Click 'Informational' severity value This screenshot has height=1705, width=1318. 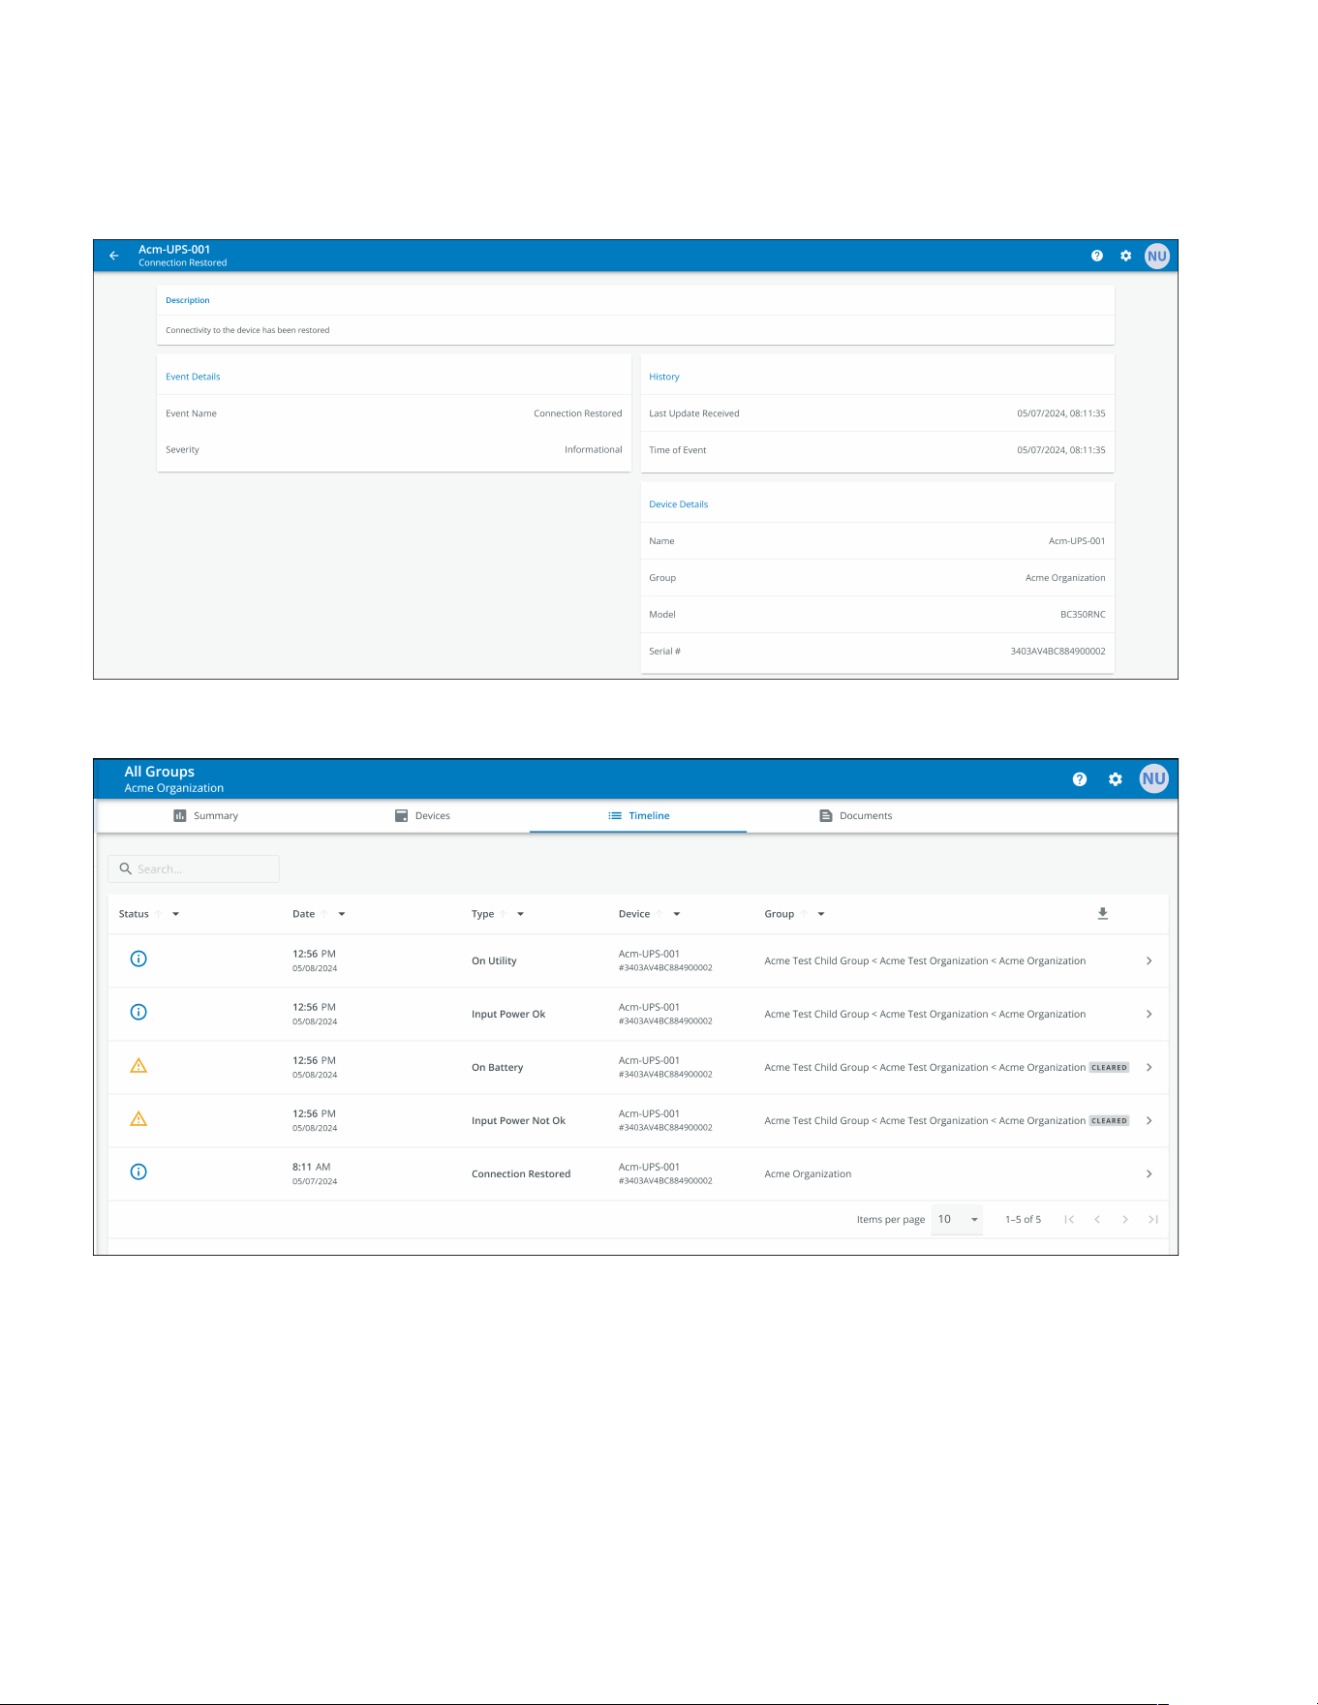pos(594,449)
